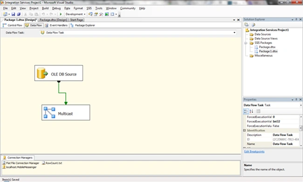Open the Community menu

(x=128, y=8)
